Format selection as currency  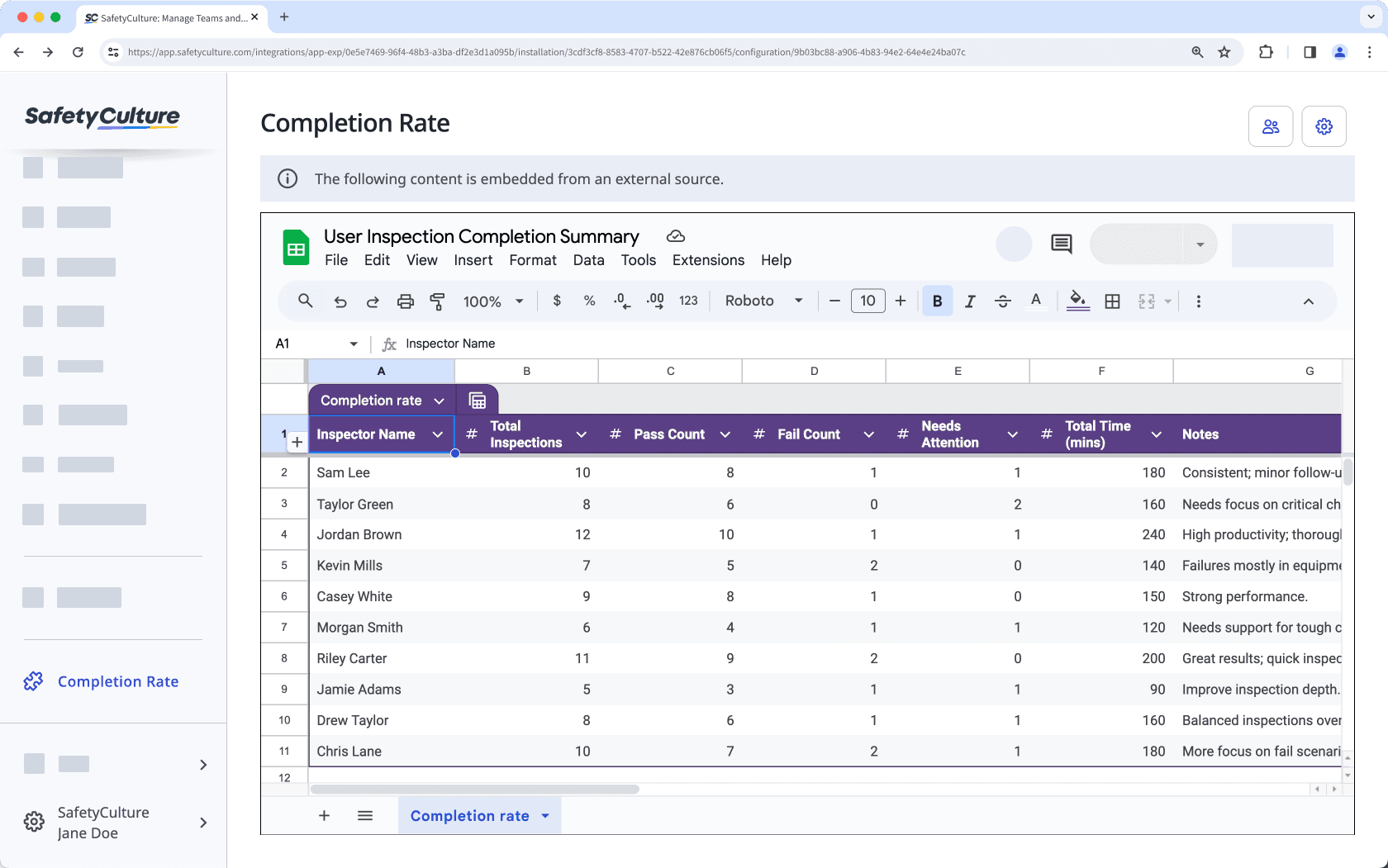(x=557, y=301)
